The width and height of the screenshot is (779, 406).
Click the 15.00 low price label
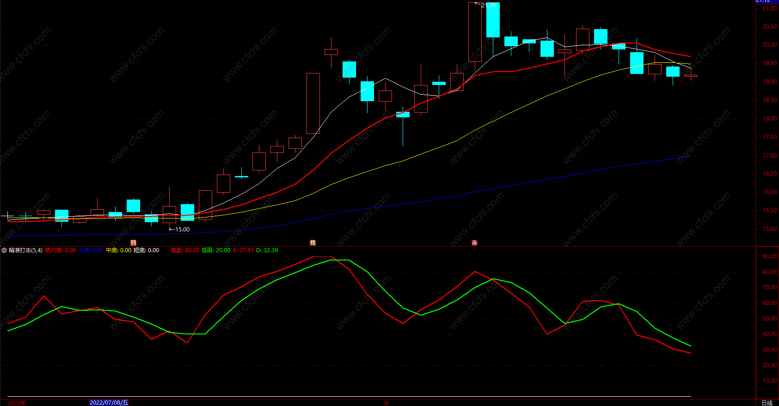(182, 230)
